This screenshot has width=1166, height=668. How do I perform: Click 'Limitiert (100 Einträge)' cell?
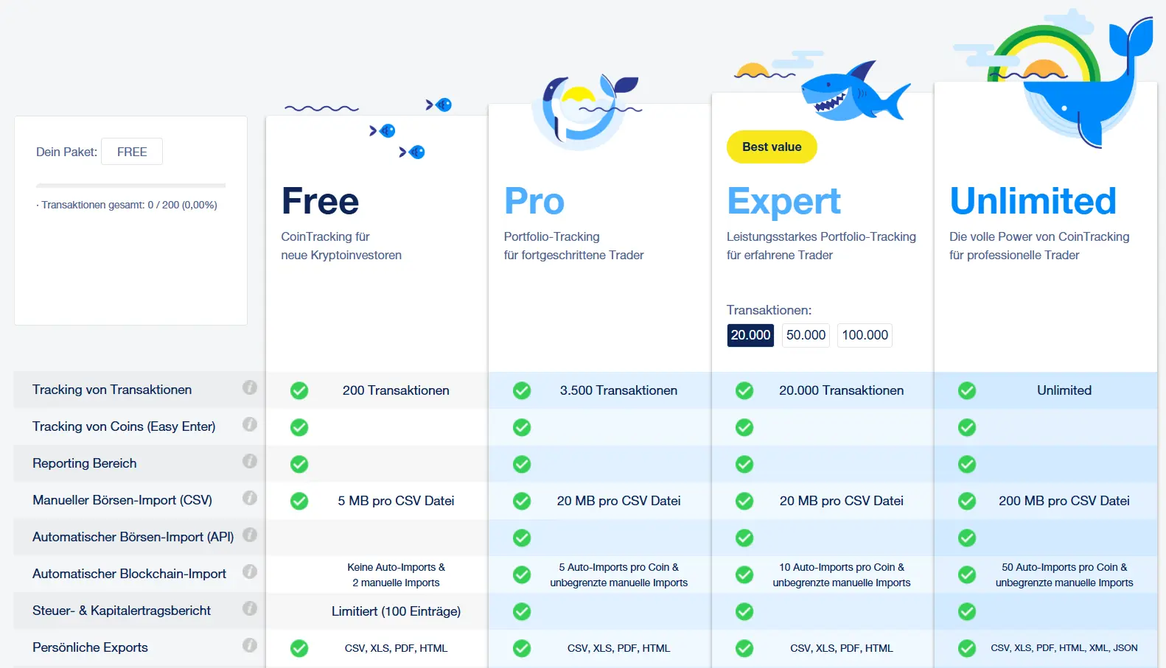(x=396, y=611)
